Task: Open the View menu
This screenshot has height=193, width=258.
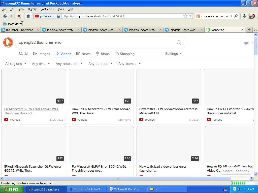Action: [x=21, y=9]
